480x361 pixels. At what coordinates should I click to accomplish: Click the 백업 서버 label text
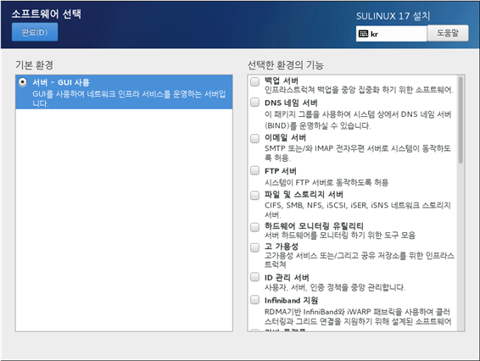click(282, 81)
